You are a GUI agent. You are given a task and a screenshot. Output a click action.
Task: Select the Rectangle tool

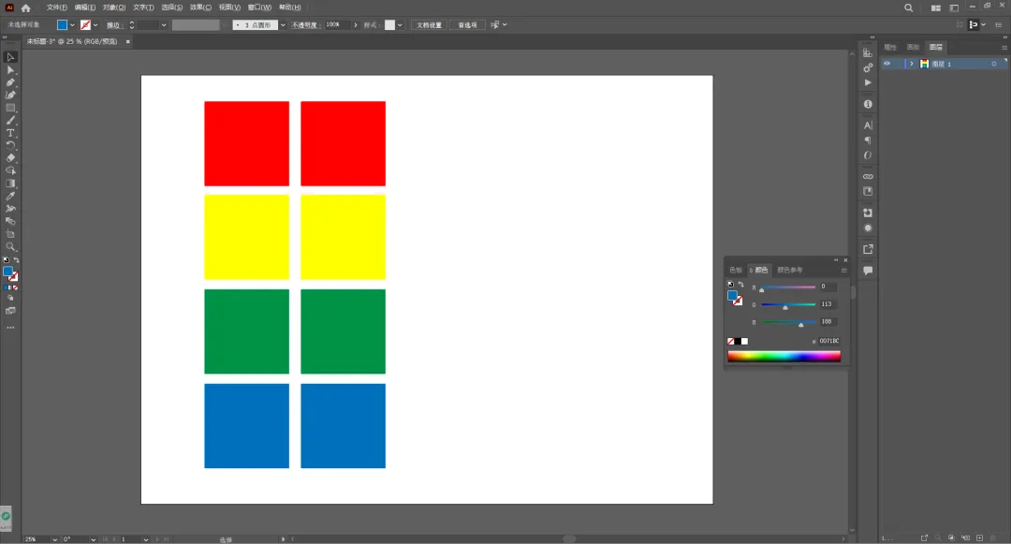[10, 108]
